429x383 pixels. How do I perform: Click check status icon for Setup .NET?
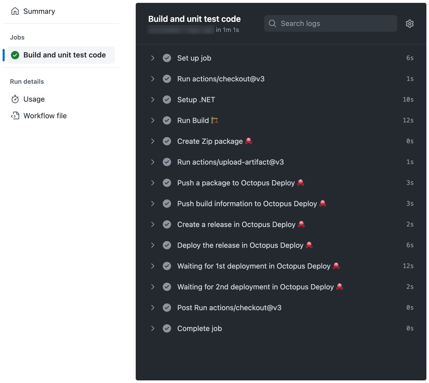point(167,100)
